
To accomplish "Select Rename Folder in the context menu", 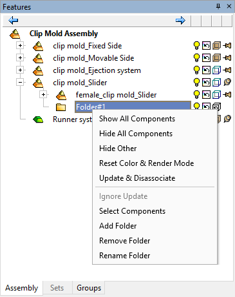I will click(124, 256).
